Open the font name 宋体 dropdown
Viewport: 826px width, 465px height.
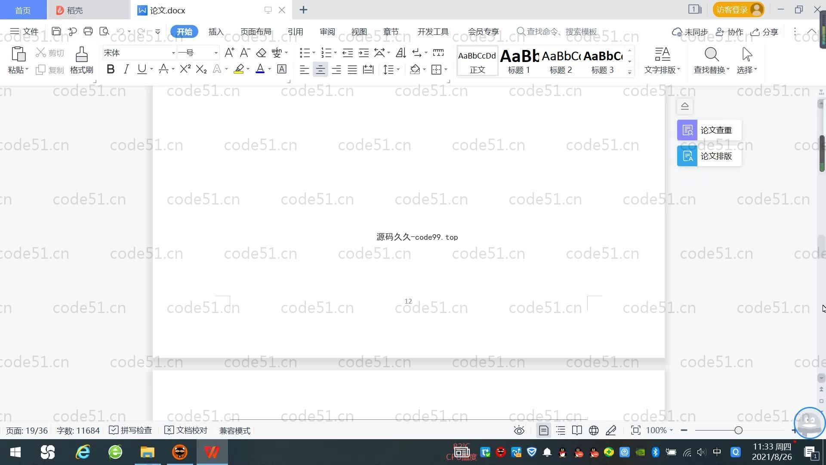(x=173, y=53)
